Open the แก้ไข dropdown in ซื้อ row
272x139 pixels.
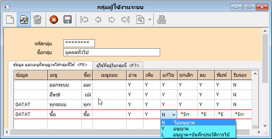pos(174,115)
